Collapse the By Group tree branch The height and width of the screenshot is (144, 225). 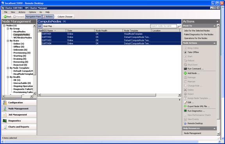point(8,28)
